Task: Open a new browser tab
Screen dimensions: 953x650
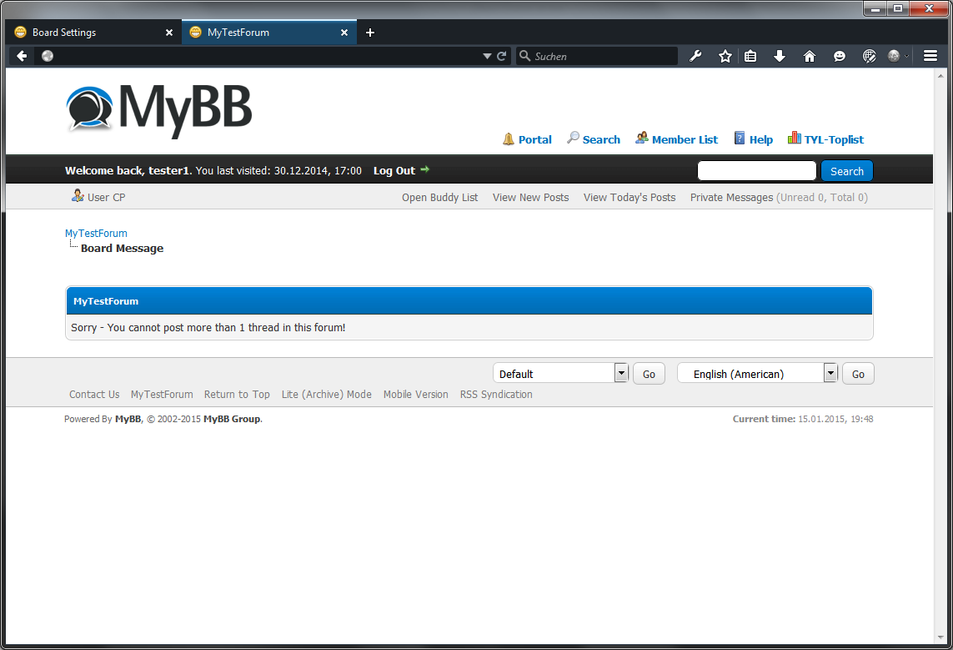Action: pos(370,33)
